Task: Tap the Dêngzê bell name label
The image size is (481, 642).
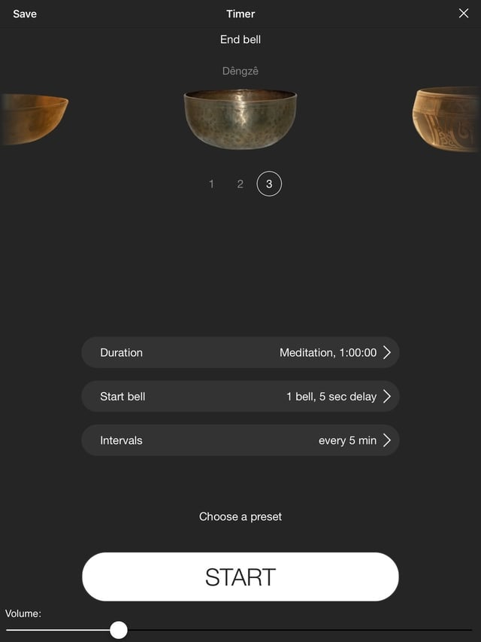Action: [240, 72]
